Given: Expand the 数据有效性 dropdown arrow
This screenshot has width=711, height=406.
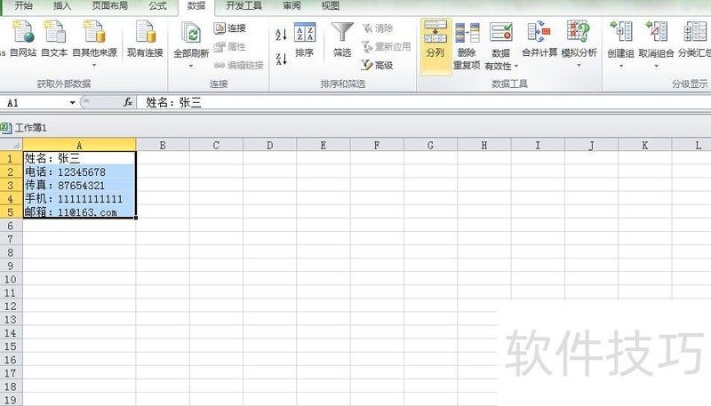Looking at the screenshot, I should click(516, 66).
